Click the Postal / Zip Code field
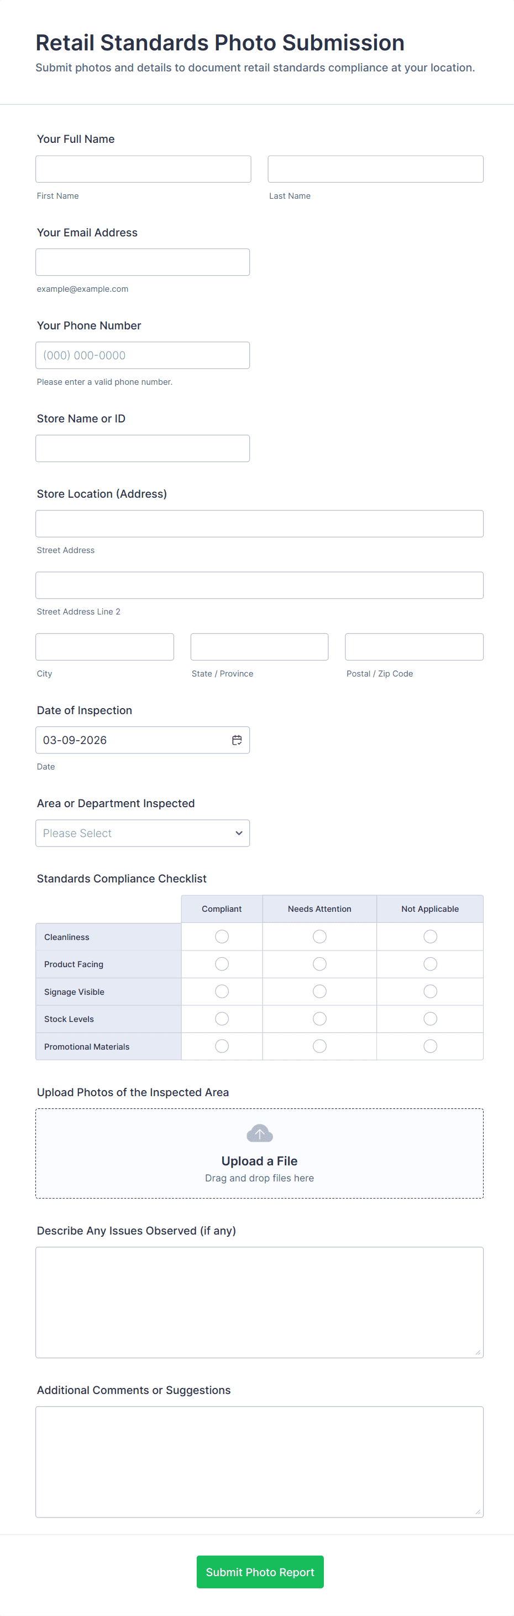 click(414, 647)
